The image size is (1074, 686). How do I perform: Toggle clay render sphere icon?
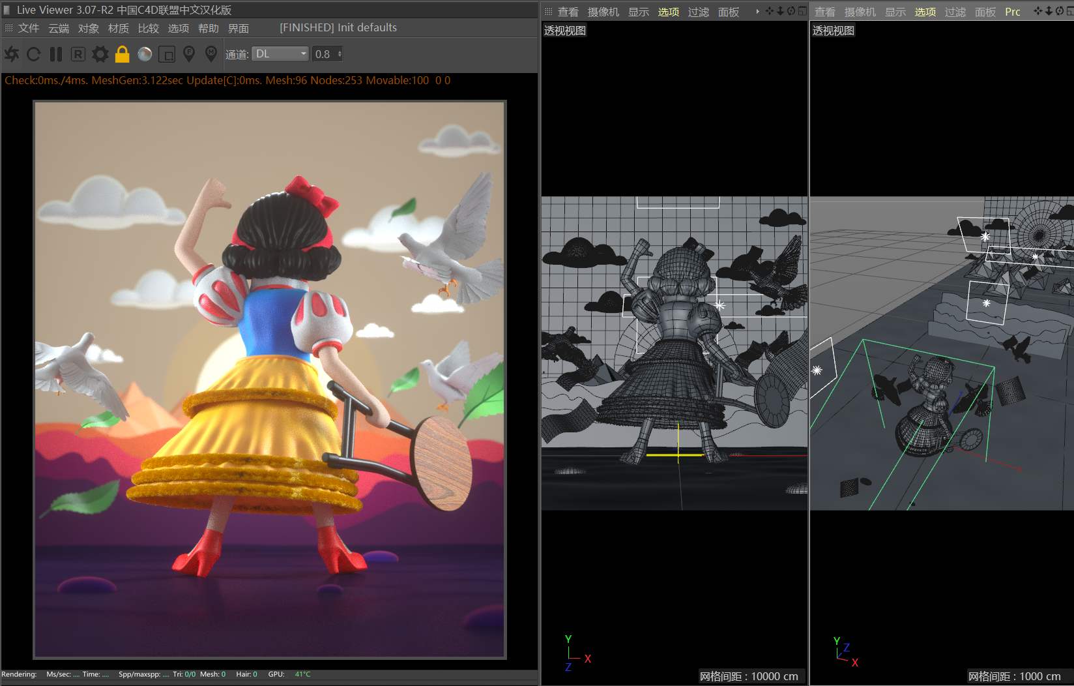pos(145,54)
